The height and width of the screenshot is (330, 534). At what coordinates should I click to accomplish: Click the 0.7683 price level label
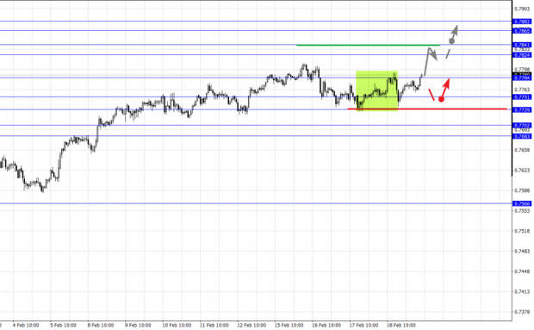coord(522,136)
